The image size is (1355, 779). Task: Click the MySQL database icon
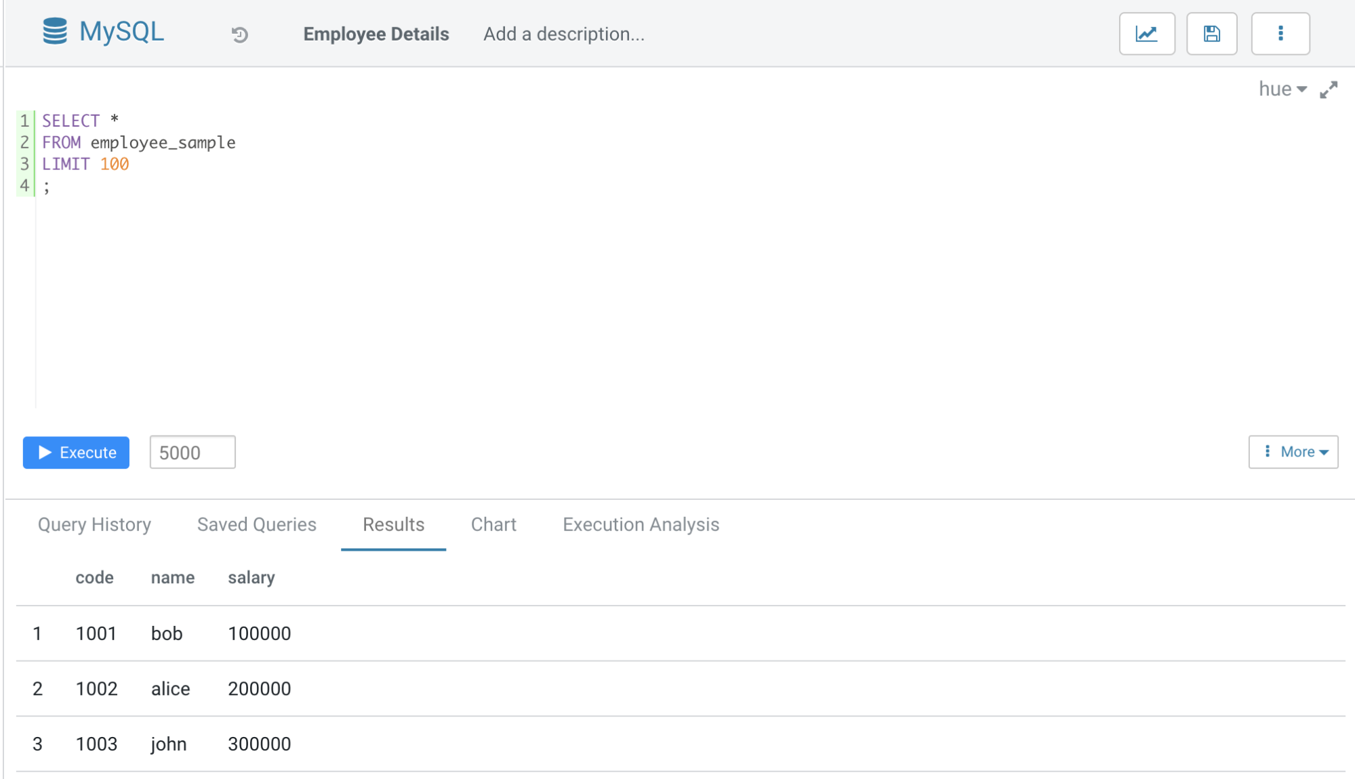56,33
